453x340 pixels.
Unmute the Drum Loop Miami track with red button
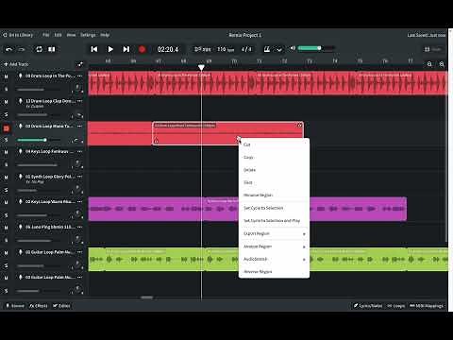click(x=6, y=128)
